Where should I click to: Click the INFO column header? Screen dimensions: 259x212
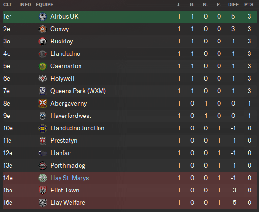coord(25,5)
